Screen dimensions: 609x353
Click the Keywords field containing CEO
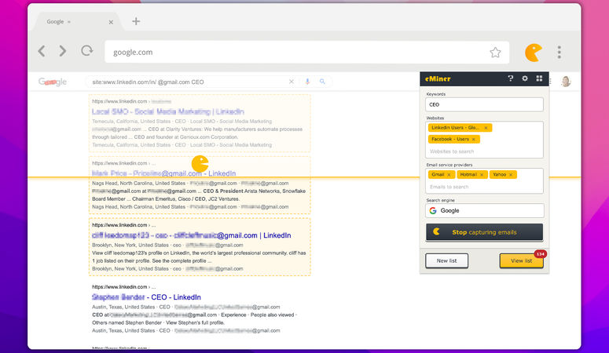484,105
